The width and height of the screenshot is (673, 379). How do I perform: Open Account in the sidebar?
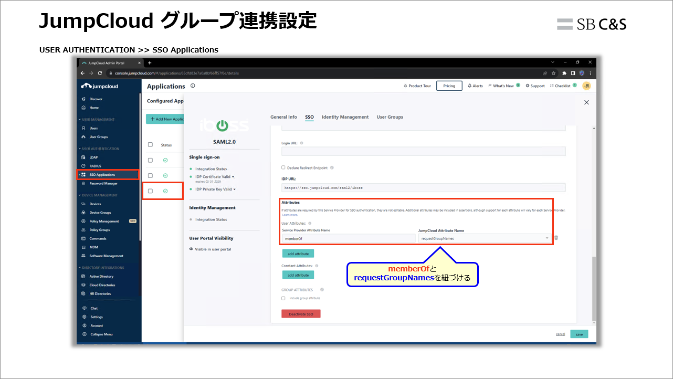coord(96,325)
